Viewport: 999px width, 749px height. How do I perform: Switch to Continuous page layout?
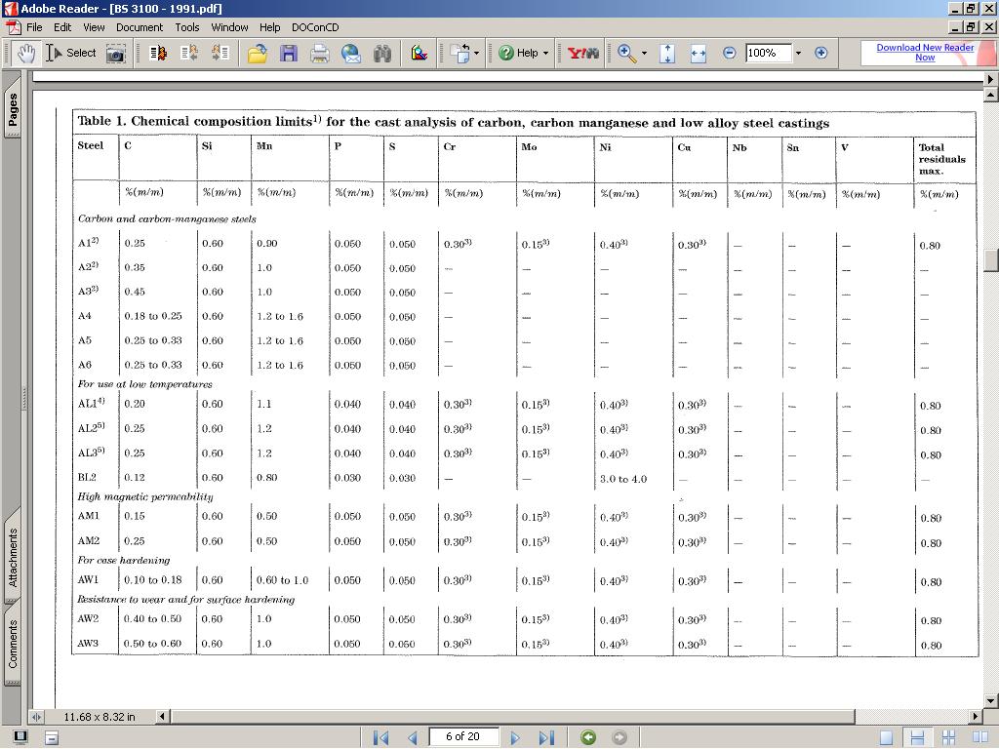(x=917, y=737)
